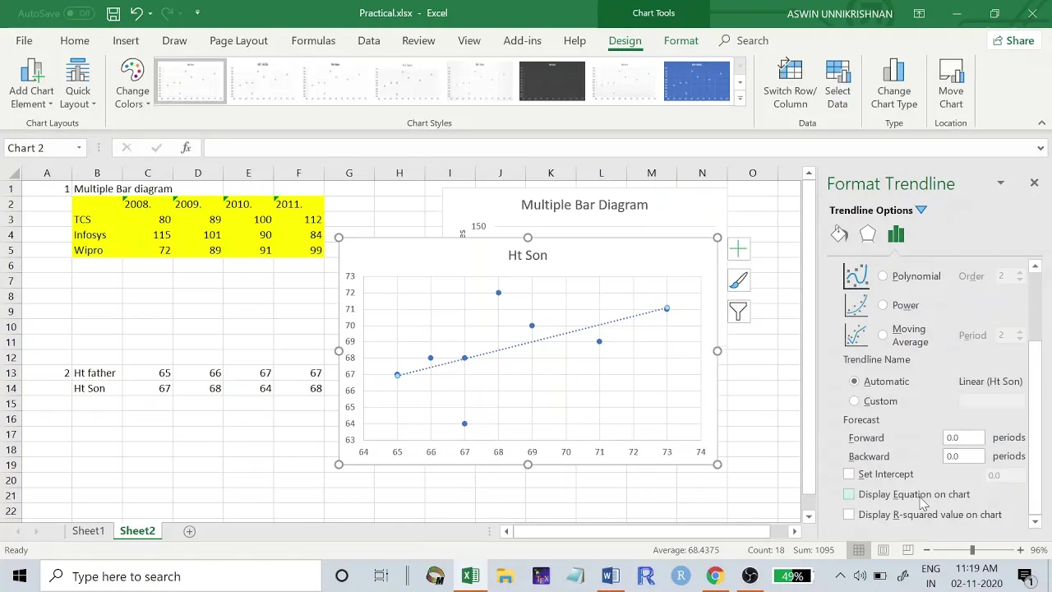Click the Zoom out minus button

tap(926, 550)
